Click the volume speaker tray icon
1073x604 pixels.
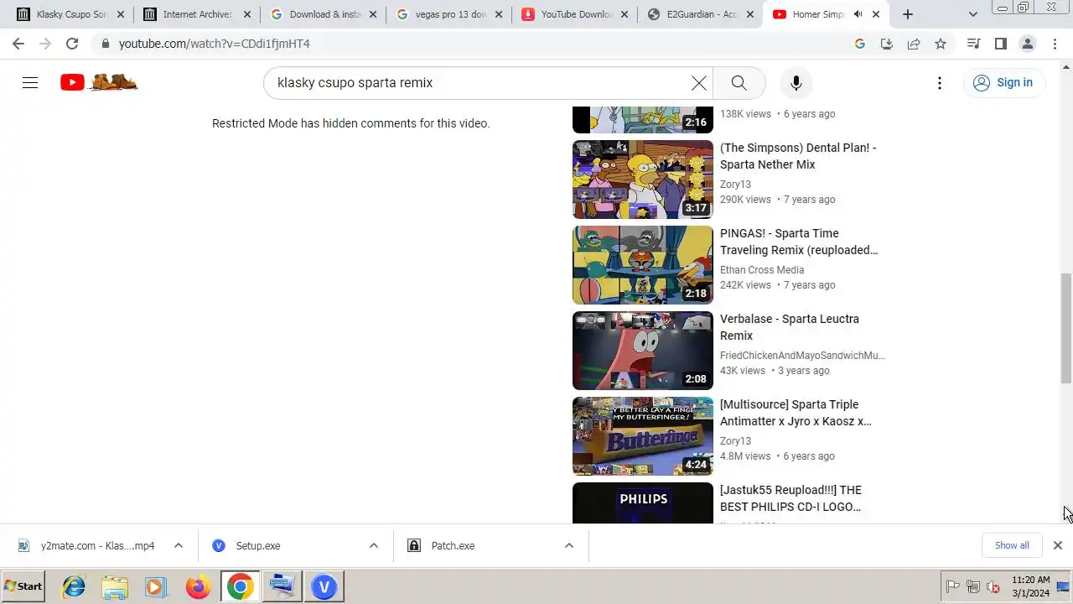click(x=993, y=586)
